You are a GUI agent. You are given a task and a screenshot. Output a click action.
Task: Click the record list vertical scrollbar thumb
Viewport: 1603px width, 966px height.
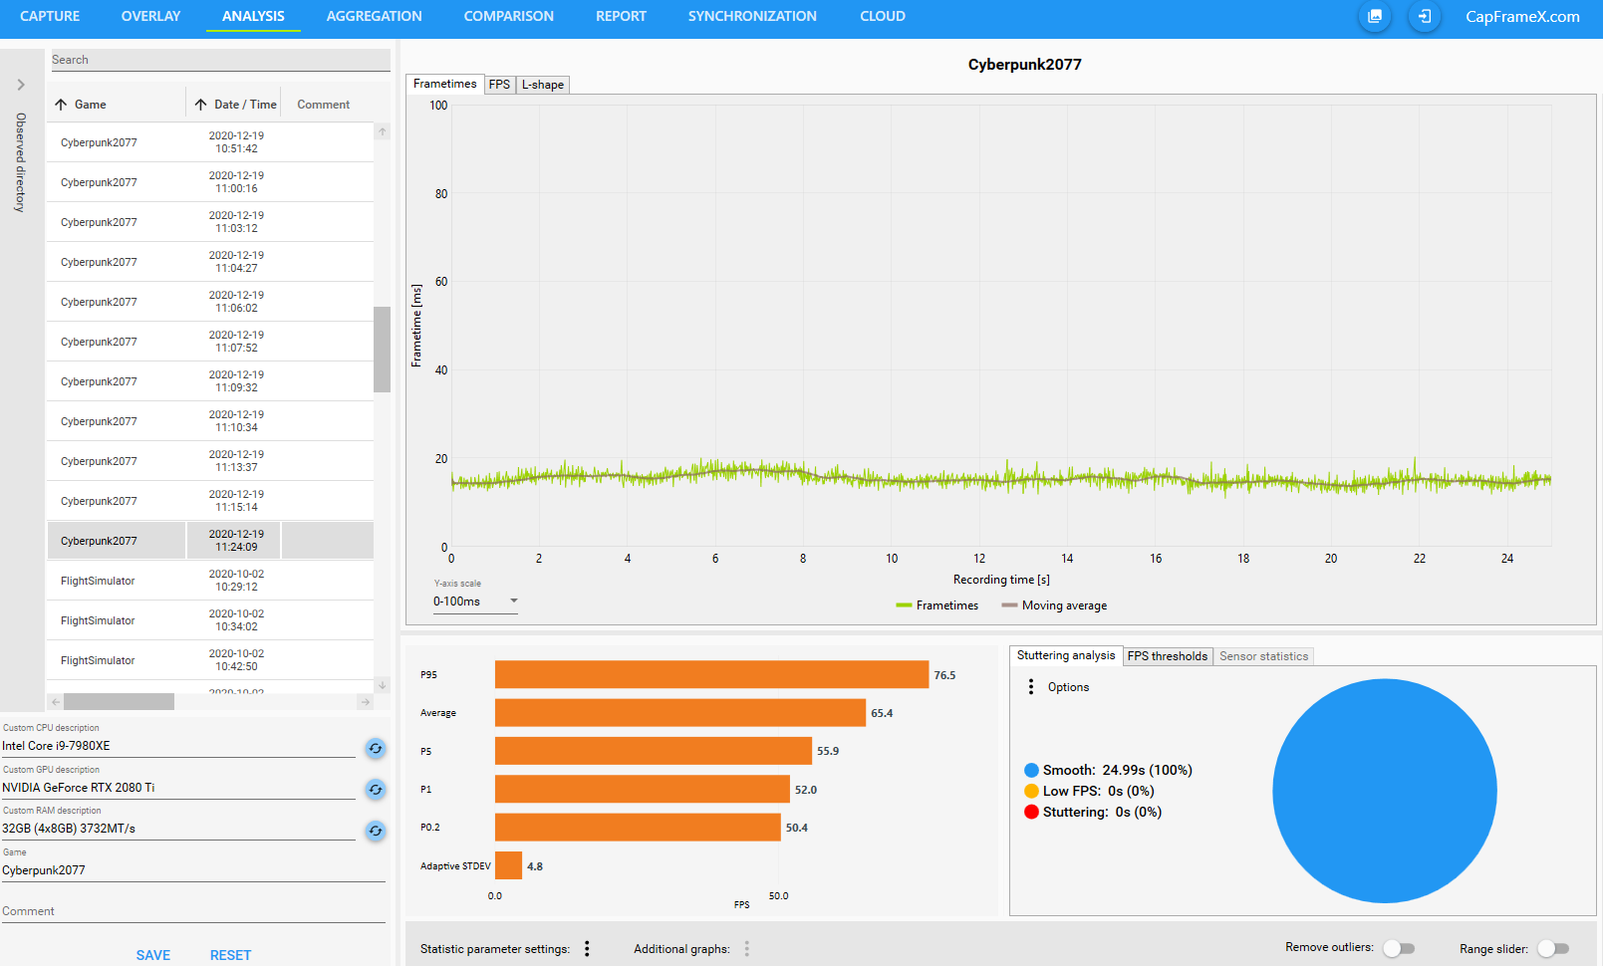[382, 350]
